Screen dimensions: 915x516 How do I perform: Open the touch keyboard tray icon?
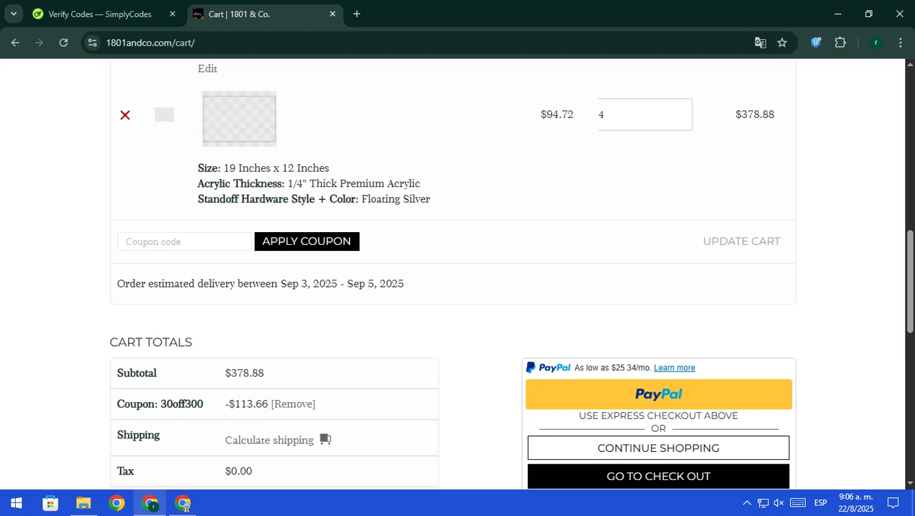pyautogui.click(x=798, y=503)
